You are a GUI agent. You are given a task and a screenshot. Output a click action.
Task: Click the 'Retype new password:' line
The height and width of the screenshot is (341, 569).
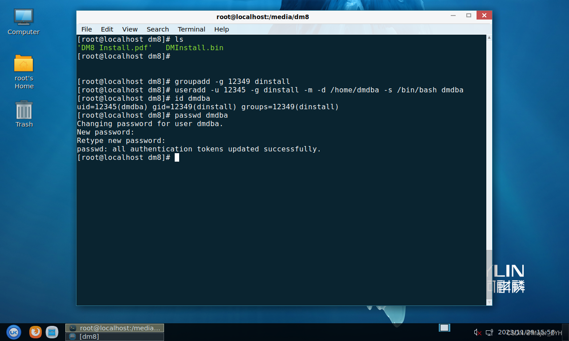point(121,141)
